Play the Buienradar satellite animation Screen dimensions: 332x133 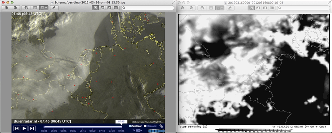tap(24, 128)
